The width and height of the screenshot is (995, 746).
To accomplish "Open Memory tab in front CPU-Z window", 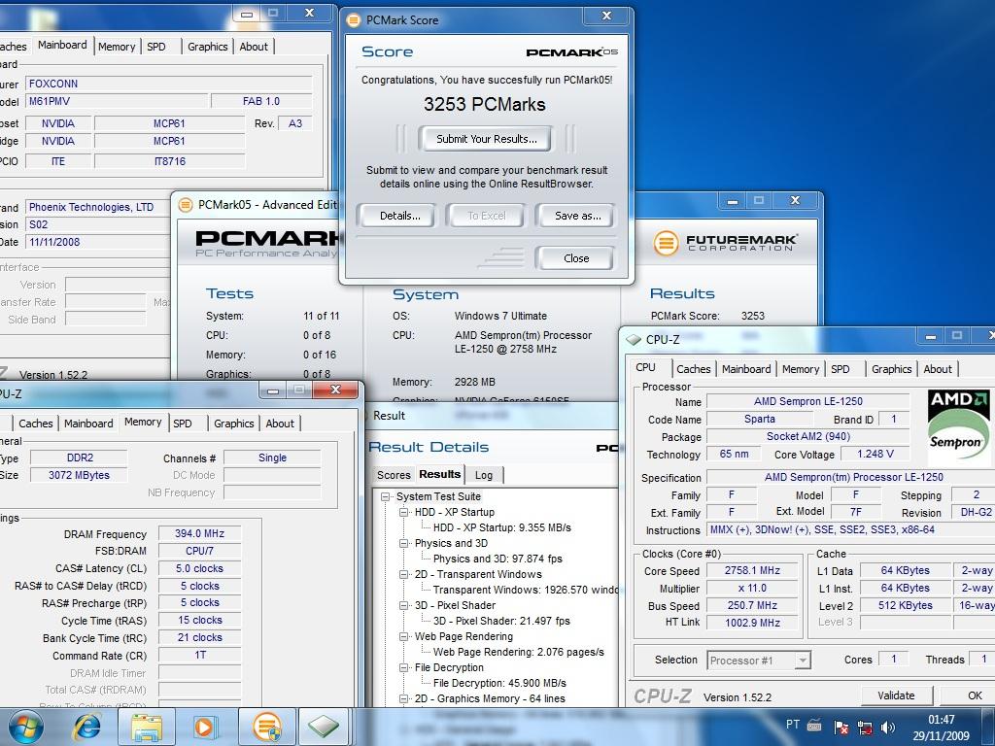I will pos(801,369).
